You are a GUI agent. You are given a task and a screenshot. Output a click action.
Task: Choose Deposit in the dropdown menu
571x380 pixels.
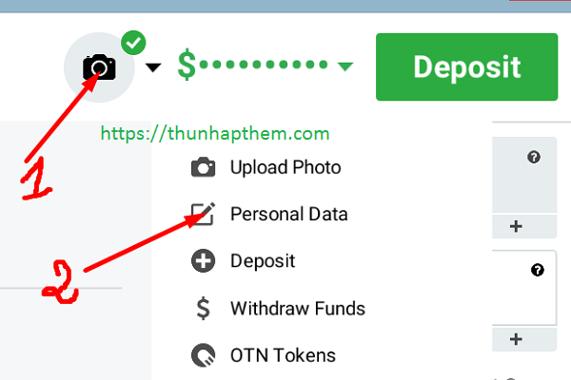click(263, 260)
